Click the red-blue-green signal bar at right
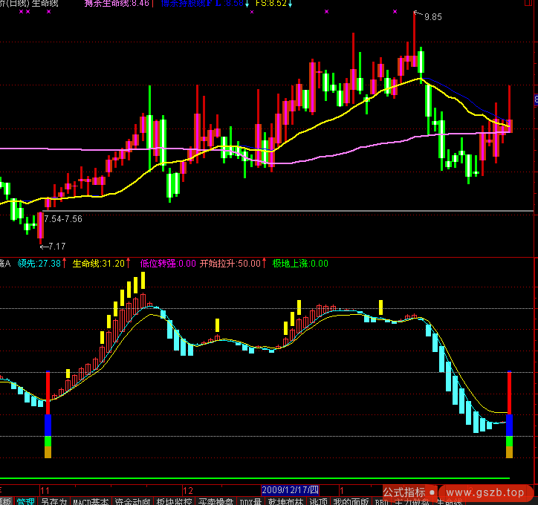538x505 pixels. point(509,416)
